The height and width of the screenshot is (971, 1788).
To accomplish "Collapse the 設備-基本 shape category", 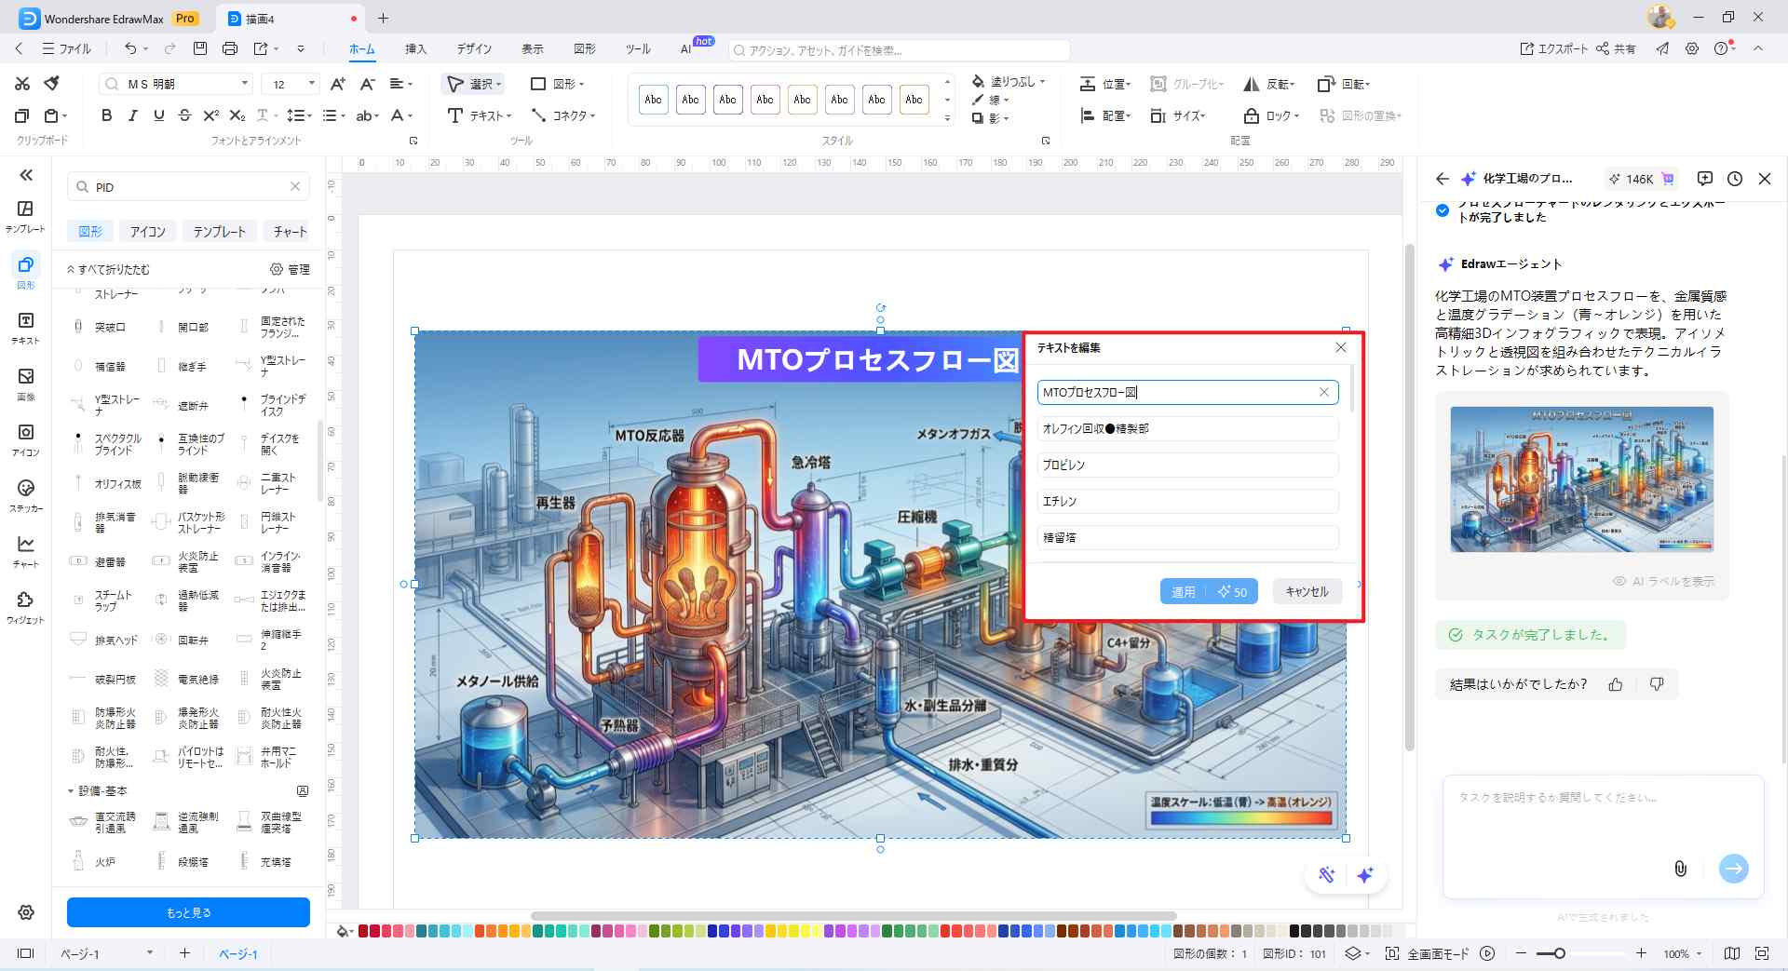I will point(71,791).
